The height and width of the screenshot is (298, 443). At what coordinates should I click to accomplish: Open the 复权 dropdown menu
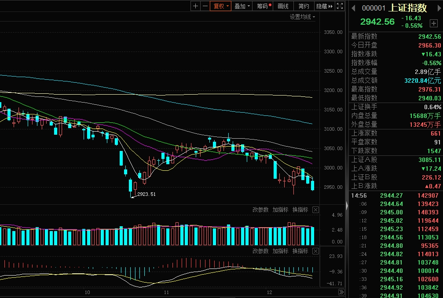click(221, 6)
